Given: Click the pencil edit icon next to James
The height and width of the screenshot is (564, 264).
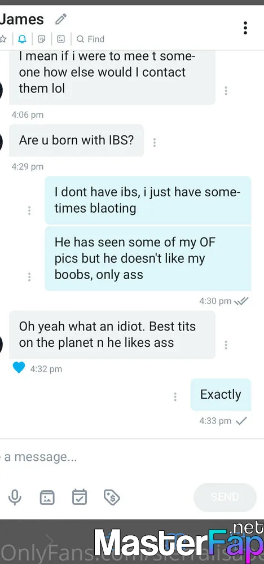Looking at the screenshot, I should pos(61,19).
